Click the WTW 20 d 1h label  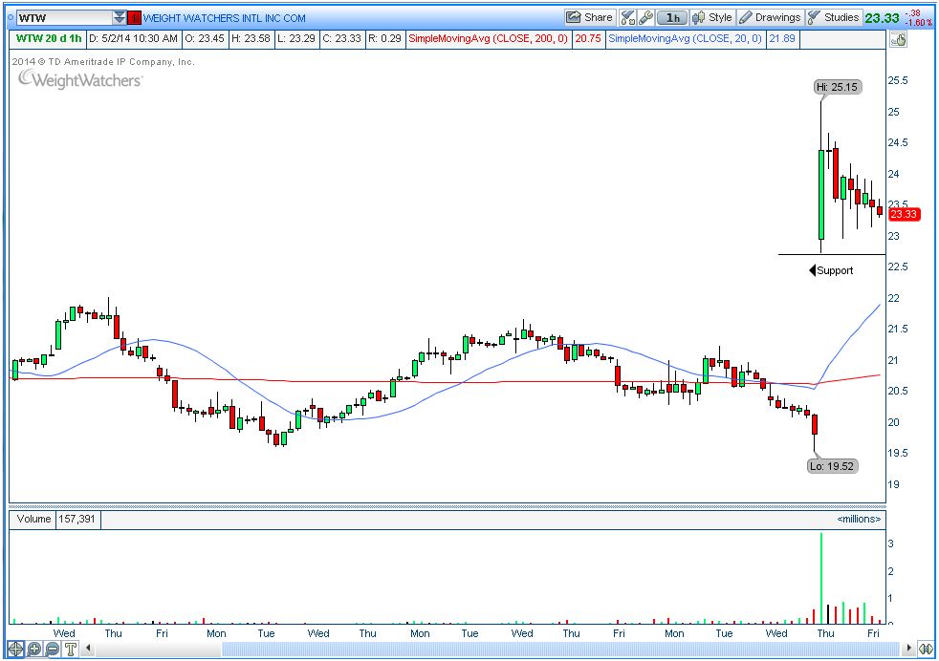[x=49, y=38]
